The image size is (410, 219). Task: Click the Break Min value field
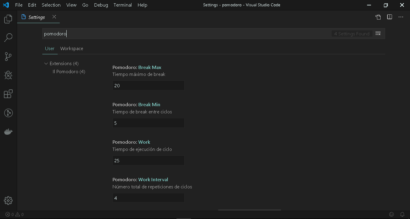148,123
